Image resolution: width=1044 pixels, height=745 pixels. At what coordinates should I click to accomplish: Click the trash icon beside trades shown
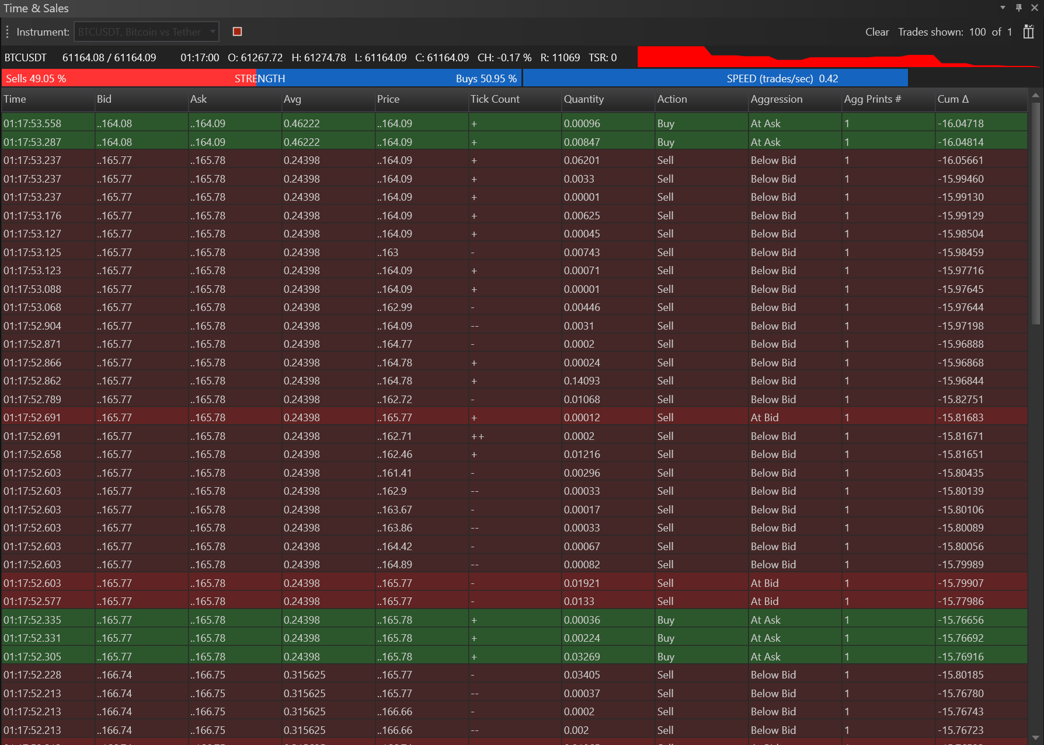tap(1028, 32)
